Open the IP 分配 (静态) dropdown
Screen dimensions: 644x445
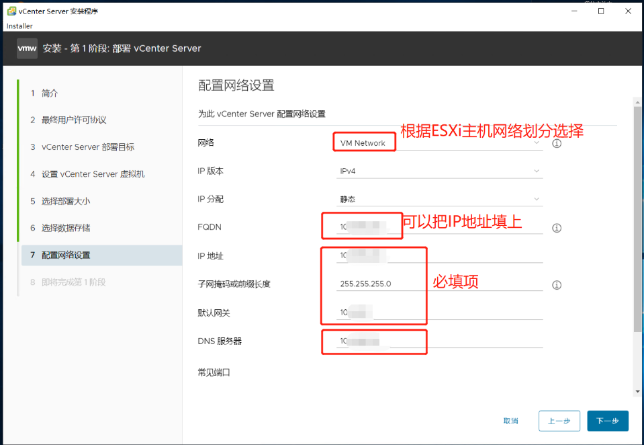point(439,199)
